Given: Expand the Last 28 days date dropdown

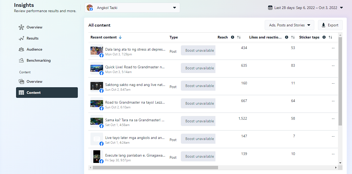Looking at the screenshot, I should click(x=341, y=8).
